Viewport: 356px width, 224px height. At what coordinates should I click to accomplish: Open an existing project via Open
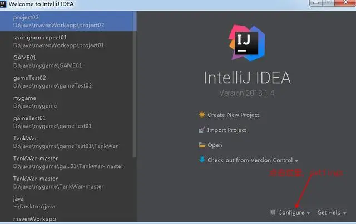click(x=215, y=145)
